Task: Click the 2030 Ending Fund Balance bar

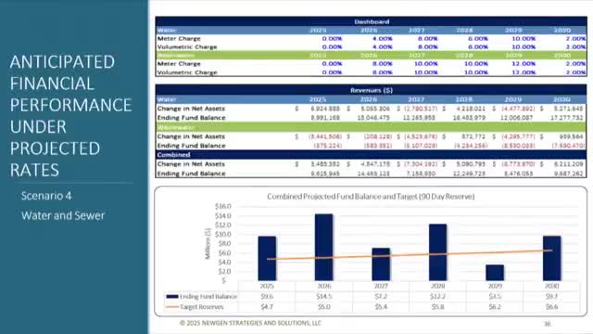Action: (552, 259)
